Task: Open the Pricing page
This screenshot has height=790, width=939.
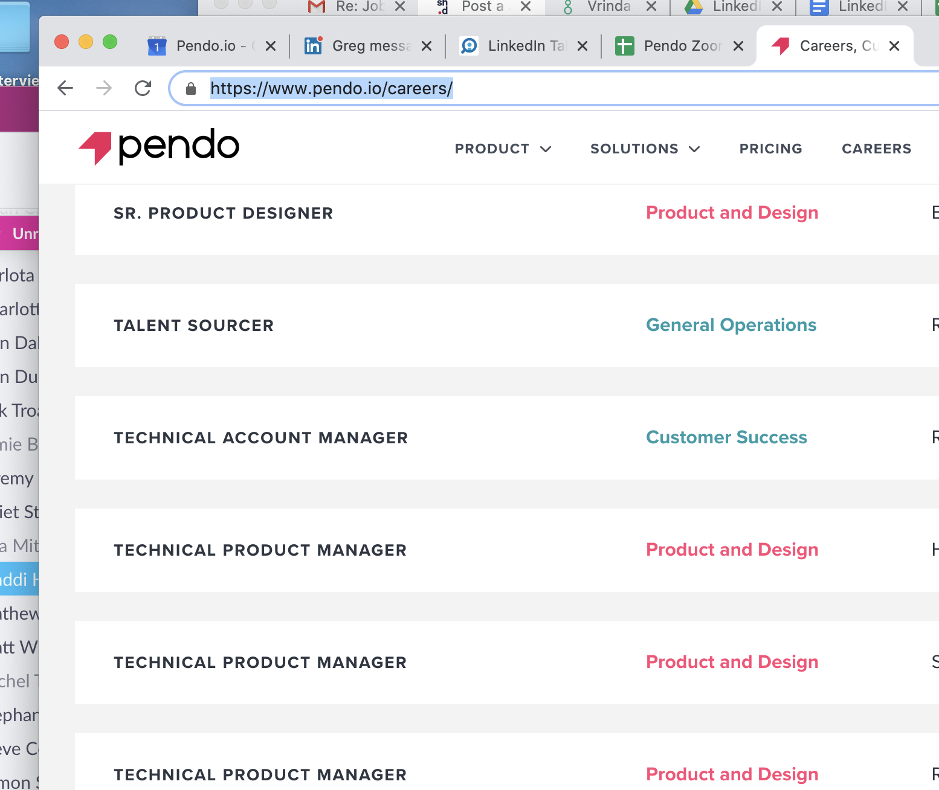Action: 770,149
